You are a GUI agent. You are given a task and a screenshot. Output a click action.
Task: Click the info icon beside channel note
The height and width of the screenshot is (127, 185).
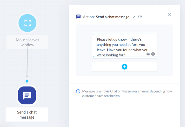(x=78, y=91)
